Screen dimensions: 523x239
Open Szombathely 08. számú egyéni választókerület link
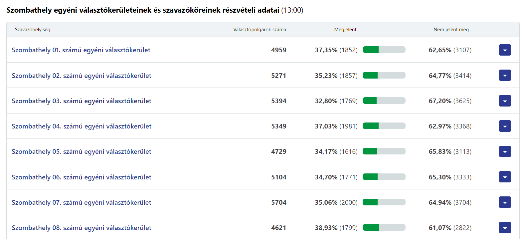82,228
